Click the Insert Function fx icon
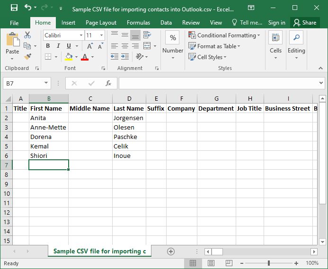Viewport: 328px width, 269px height. click(108, 83)
